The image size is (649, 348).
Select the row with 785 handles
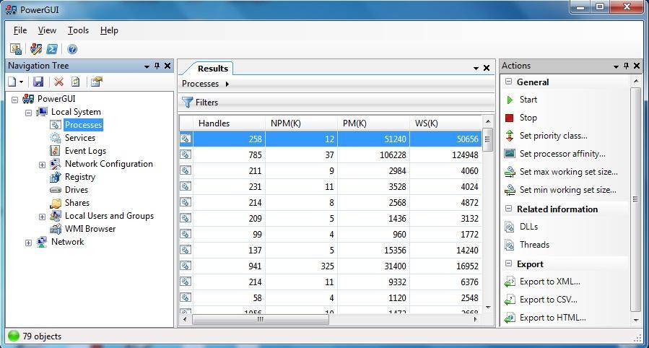tap(331, 155)
